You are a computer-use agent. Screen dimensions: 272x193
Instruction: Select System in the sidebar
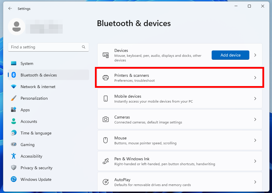[48, 63]
